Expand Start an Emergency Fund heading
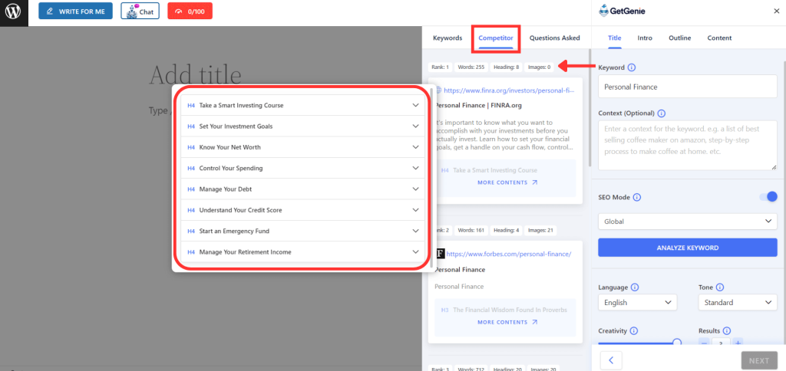786x371 pixels. pyautogui.click(x=302, y=231)
